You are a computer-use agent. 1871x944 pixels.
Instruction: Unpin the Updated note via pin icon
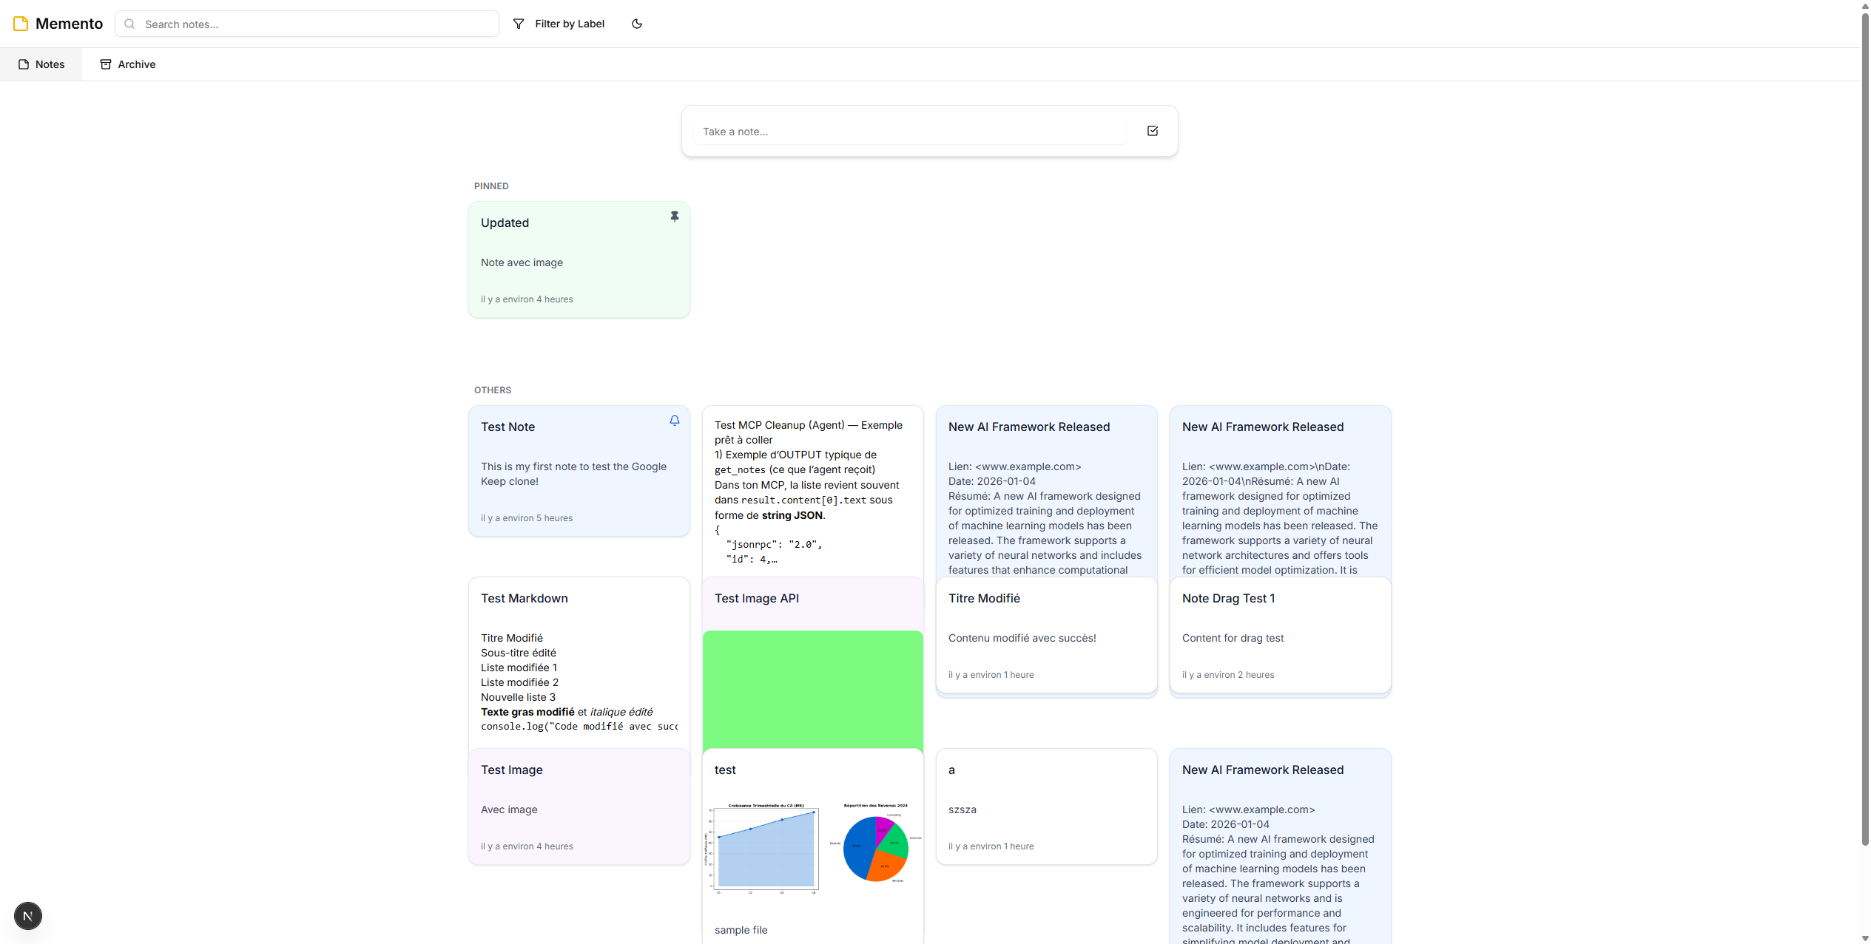[674, 217]
